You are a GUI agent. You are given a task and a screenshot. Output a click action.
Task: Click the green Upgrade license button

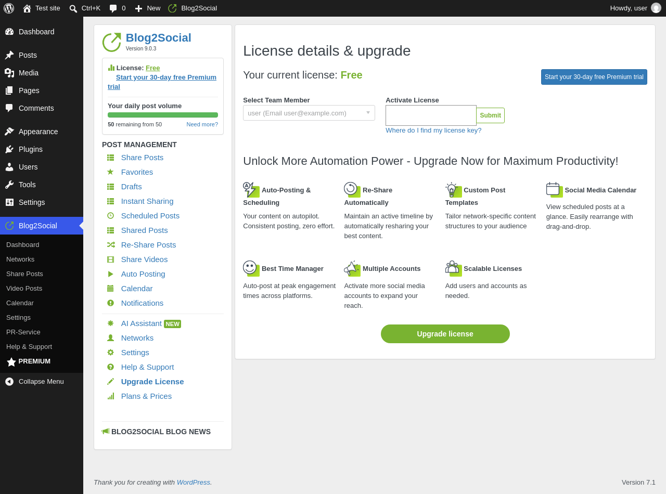pyautogui.click(x=445, y=334)
